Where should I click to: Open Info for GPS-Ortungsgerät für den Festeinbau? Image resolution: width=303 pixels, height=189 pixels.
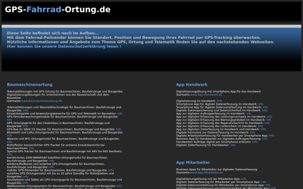coord(26,126)
